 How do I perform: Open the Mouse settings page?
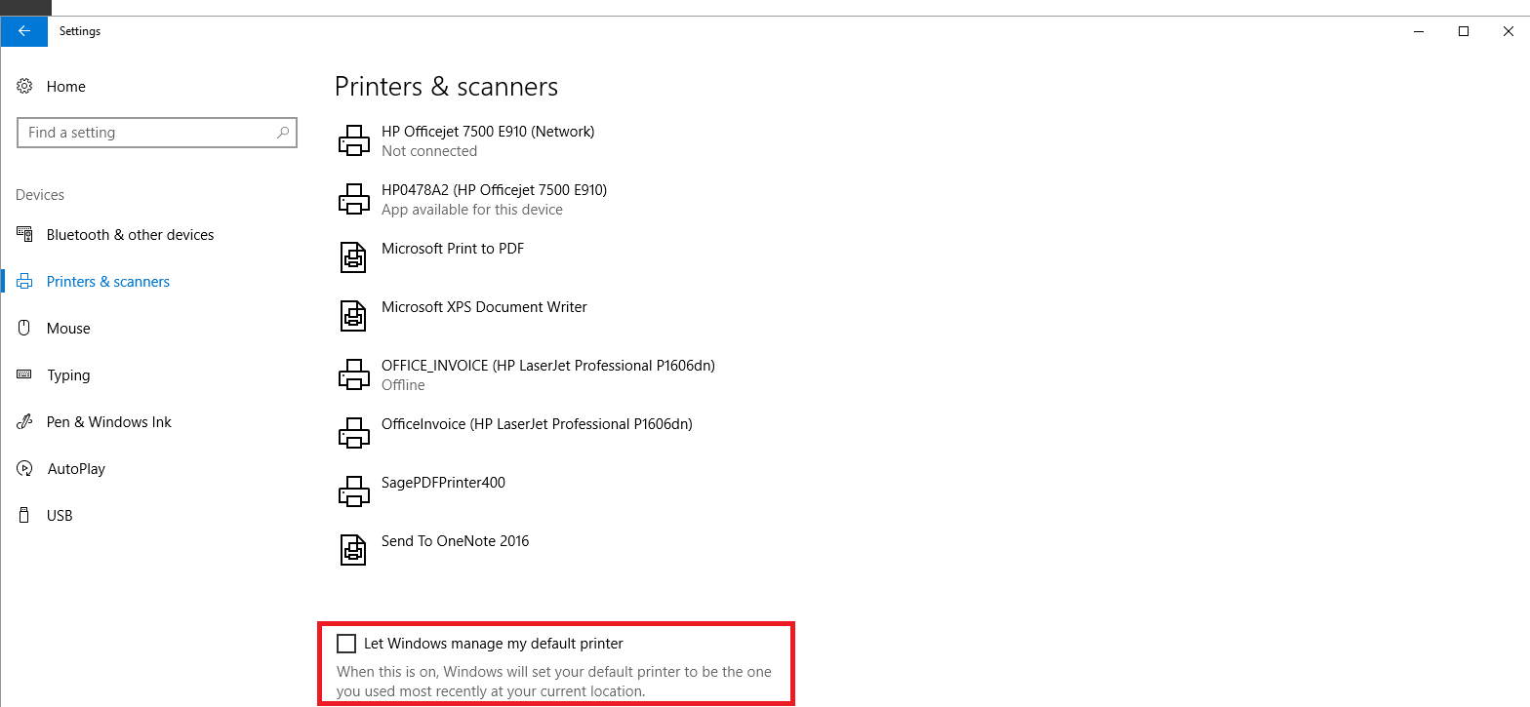click(68, 329)
